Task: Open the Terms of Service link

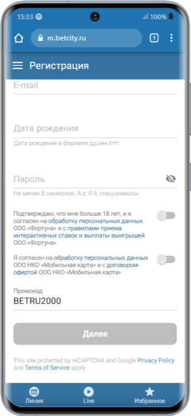Action: click(47, 368)
